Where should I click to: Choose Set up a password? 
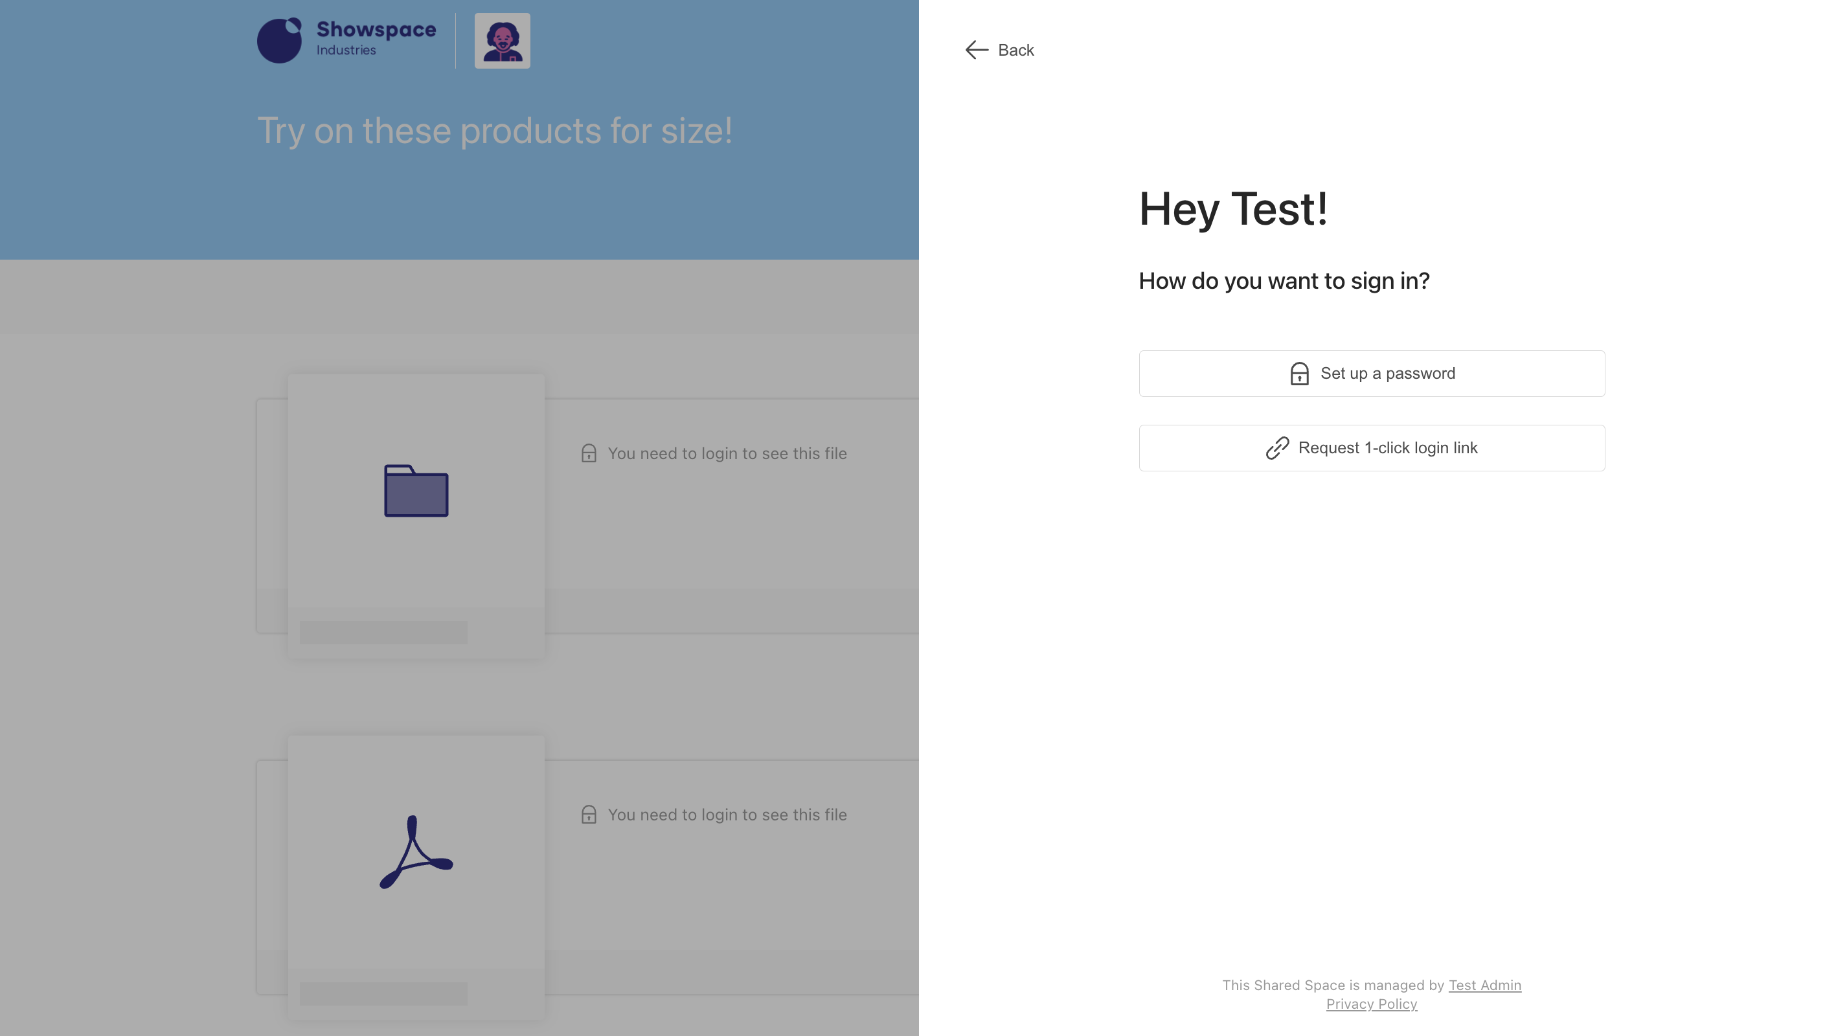pyautogui.click(x=1371, y=374)
